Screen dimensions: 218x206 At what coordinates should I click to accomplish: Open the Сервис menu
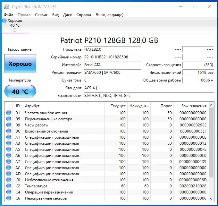point(41,15)
